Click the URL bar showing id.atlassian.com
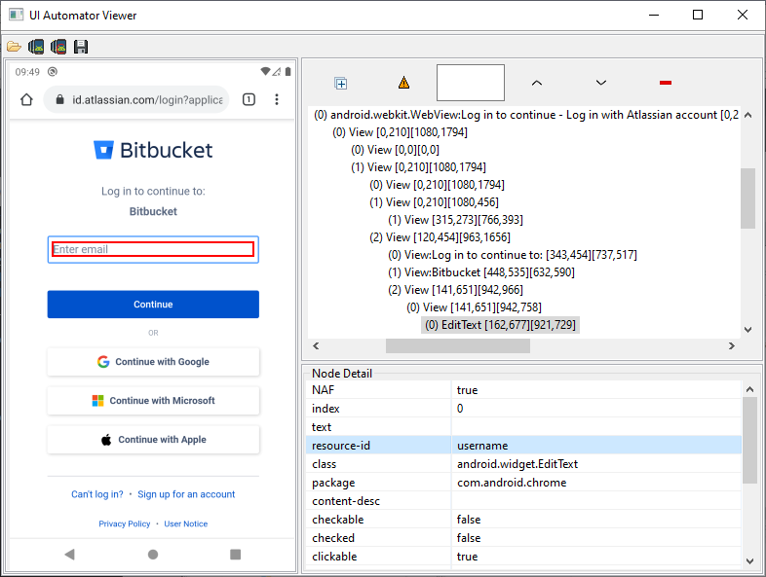The width and height of the screenshot is (766, 577). pyautogui.click(x=135, y=99)
